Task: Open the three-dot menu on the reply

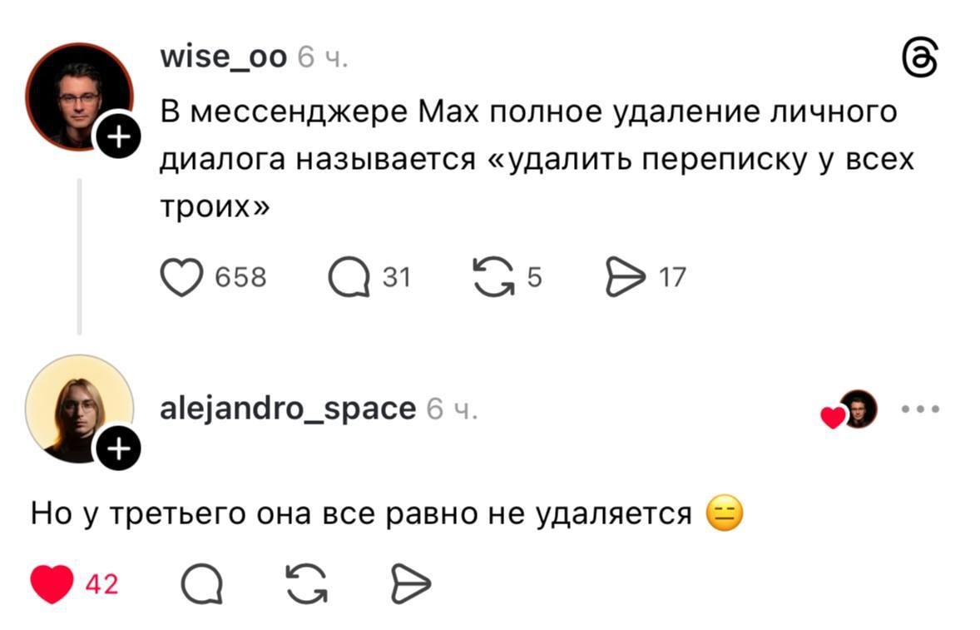Action: 922,409
